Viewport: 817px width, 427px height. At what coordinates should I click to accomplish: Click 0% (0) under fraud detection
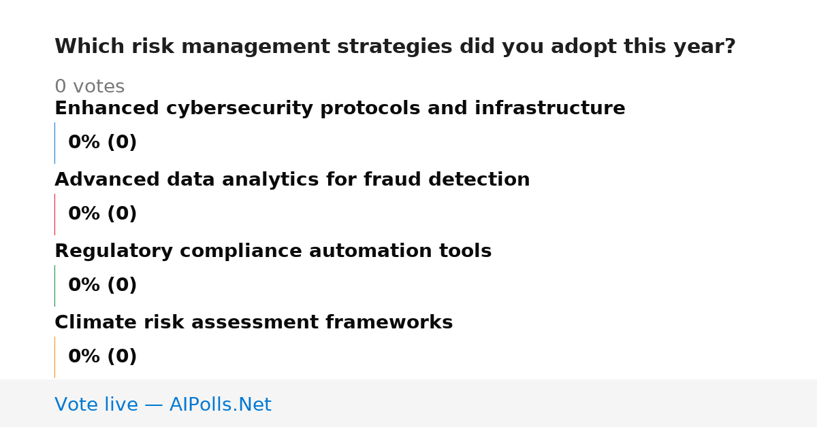pos(103,214)
